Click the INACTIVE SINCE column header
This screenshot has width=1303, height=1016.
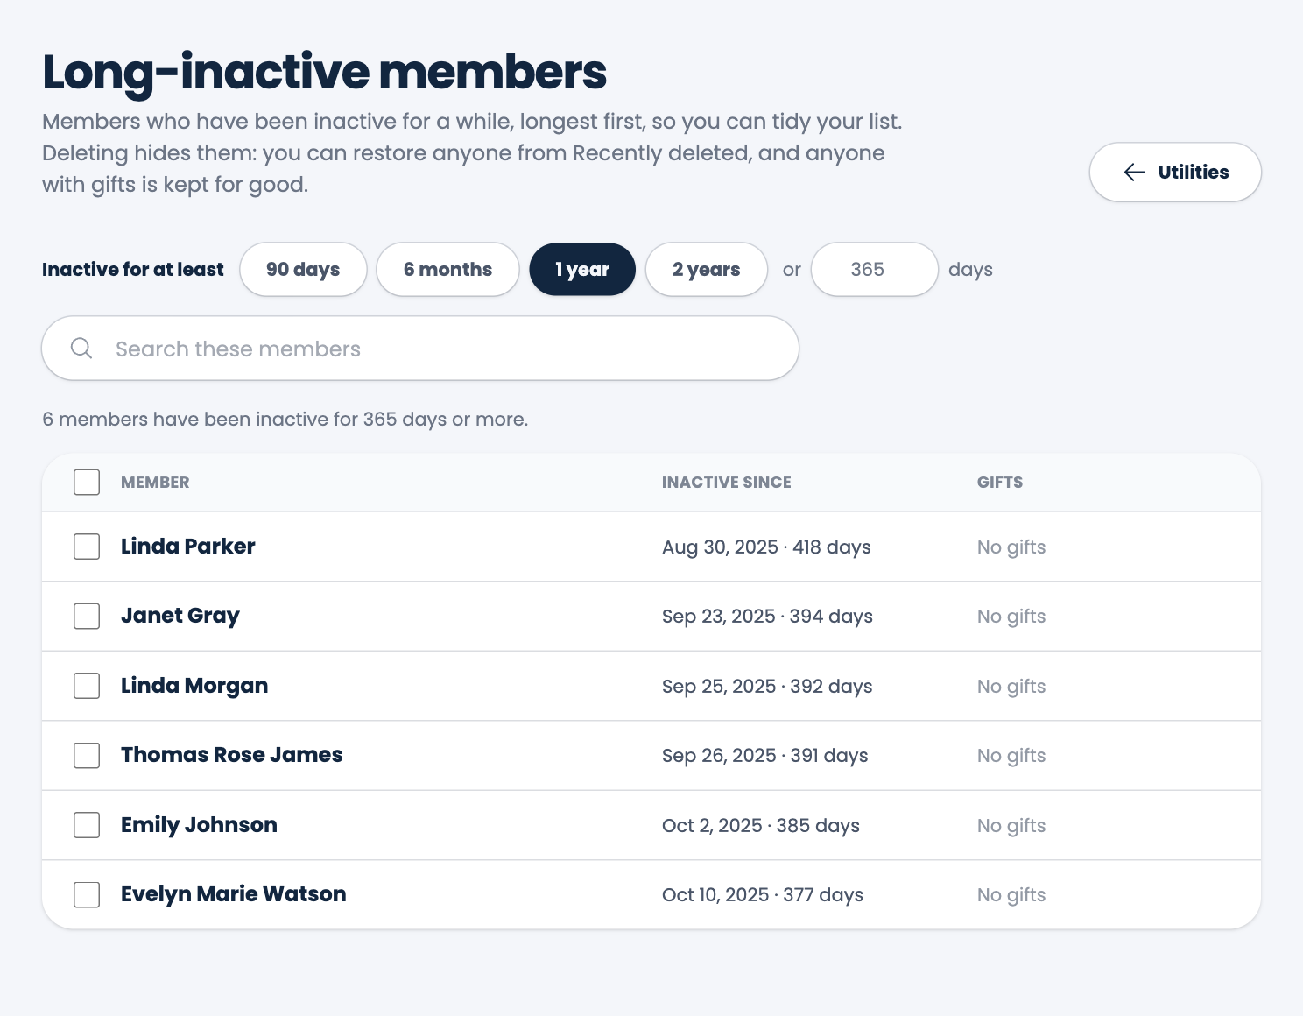(727, 483)
